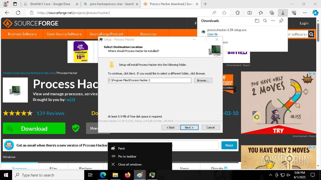The height and width of the screenshot is (180, 321).
Task: Open favorites list icon
Action: (261, 13)
